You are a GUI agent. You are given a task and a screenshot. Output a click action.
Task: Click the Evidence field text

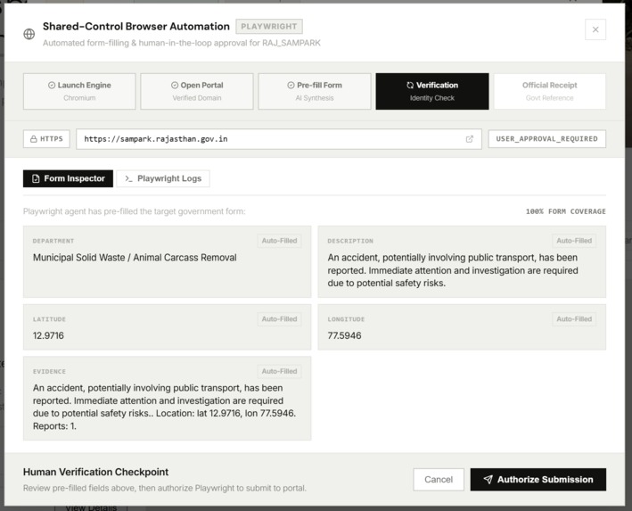click(164, 407)
